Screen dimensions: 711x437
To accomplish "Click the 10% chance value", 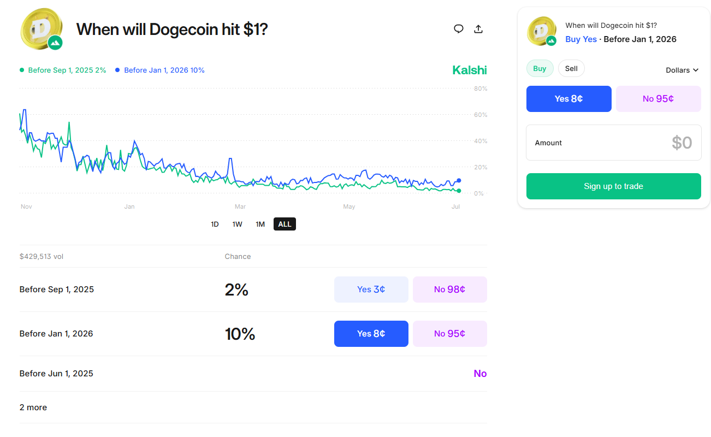I will [x=240, y=334].
